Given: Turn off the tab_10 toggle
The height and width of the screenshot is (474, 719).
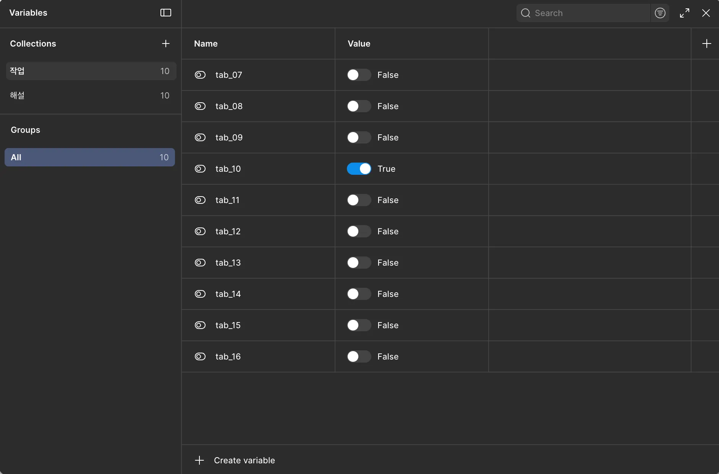Looking at the screenshot, I should [x=359, y=169].
